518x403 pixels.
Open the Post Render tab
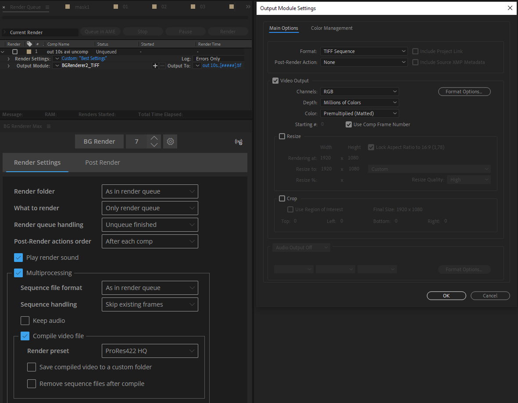(x=102, y=163)
